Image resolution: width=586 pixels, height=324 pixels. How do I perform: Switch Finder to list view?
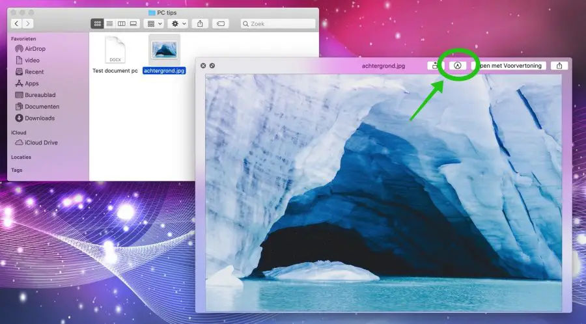(x=109, y=23)
